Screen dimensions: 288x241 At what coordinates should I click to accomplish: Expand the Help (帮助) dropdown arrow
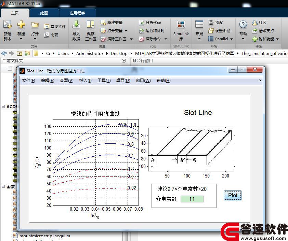click(x=243, y=39)
